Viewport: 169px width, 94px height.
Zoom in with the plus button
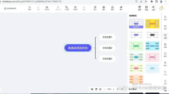point(113,89)
